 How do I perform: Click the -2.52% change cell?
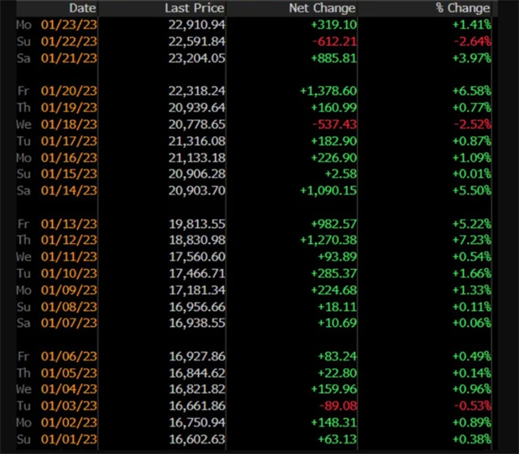(x=472, y=125)
